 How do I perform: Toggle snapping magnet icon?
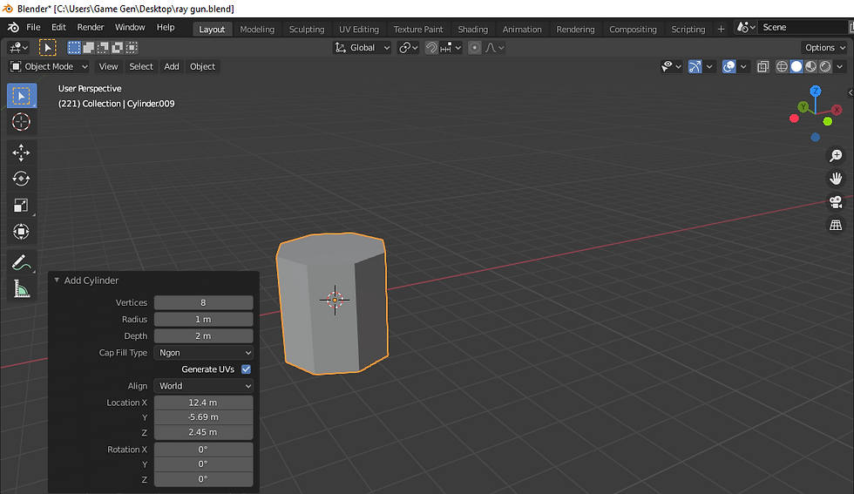430,48
